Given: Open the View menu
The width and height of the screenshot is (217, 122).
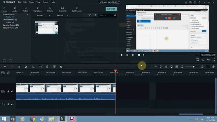Looking at the screenshot, I should coord(38,2).
